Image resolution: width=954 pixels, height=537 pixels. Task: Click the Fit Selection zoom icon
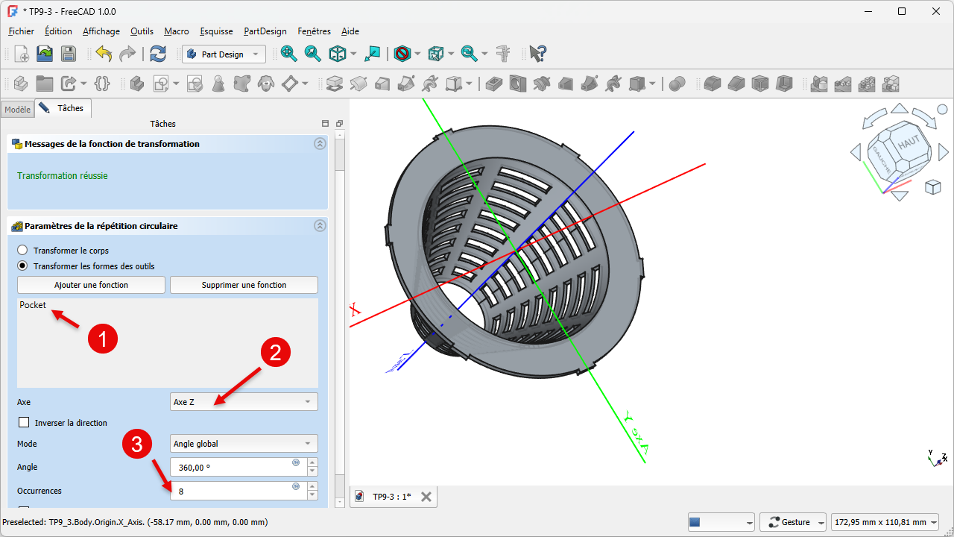[x=313, y=54]
